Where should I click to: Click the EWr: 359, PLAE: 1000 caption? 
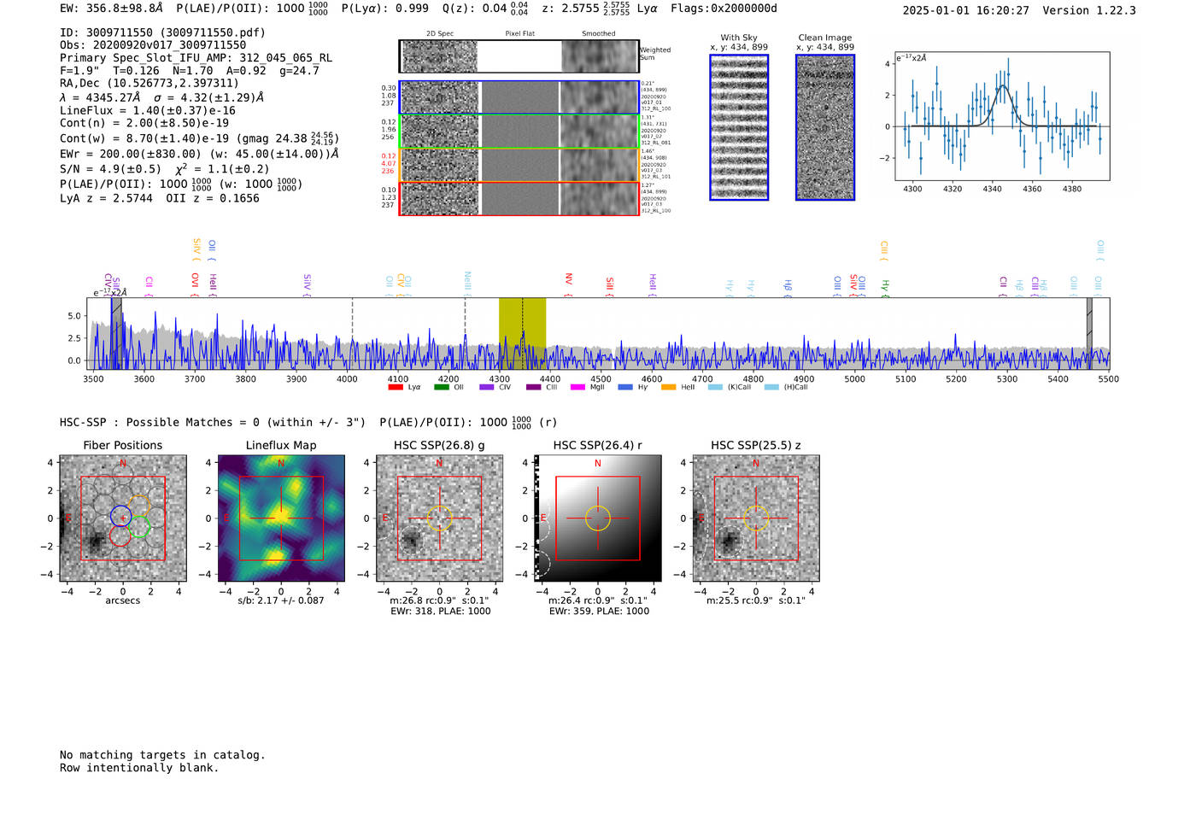599,612
